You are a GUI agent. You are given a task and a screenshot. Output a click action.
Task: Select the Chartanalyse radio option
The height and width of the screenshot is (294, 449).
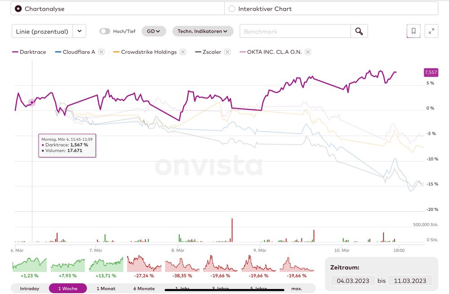click(18, 9)
